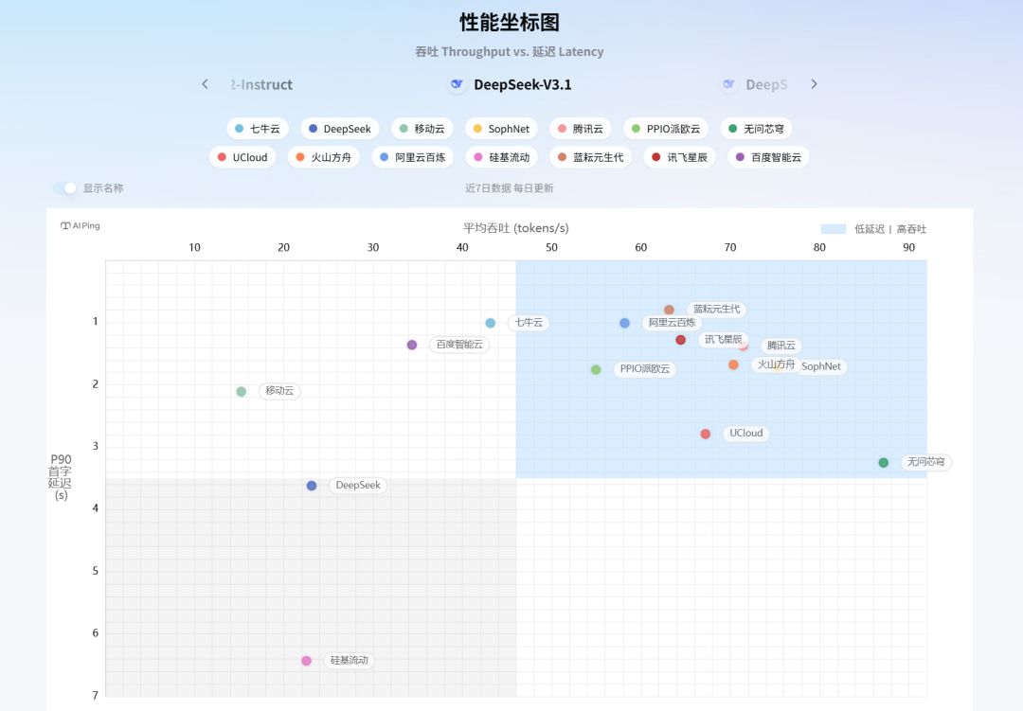
Task: Click the 低延迟 | 高吞吐 legend swatch
Action: tap(834, 229)
